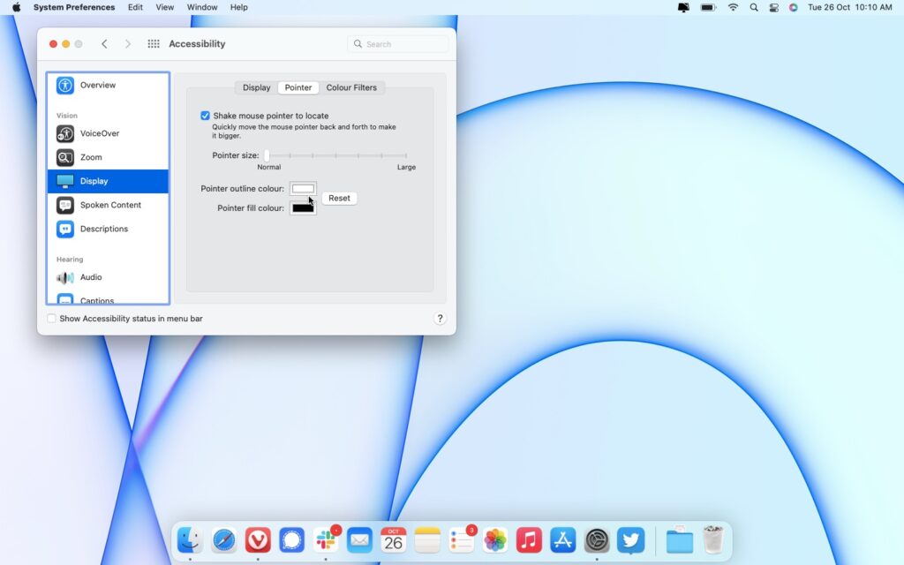Switch to the Colour Filters tab
Image resolution: width=904 pixels, height=565 pixels.
point(351,87)
